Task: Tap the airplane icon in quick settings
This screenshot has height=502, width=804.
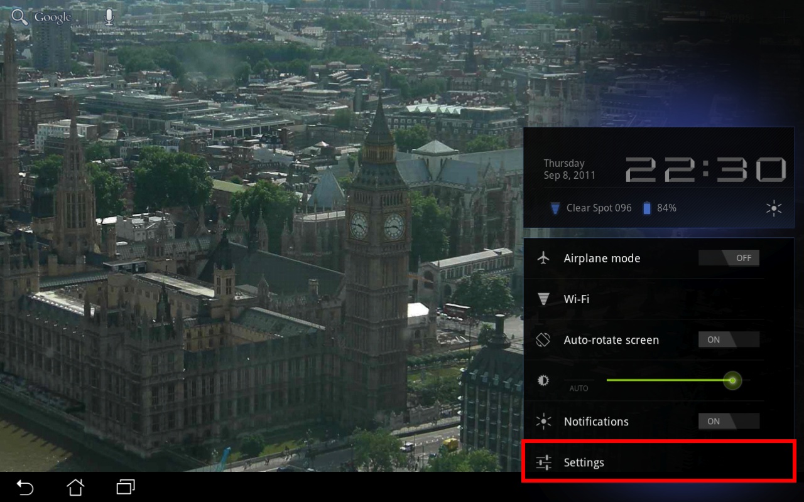Action: (543, 258)
